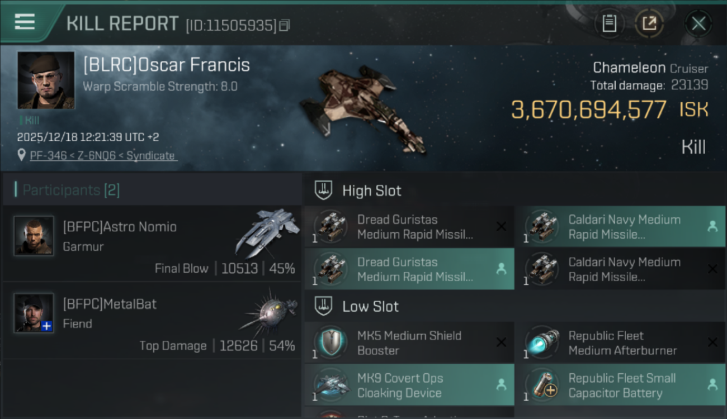
Task: Open the hamburger main menu
Action: 25,22
